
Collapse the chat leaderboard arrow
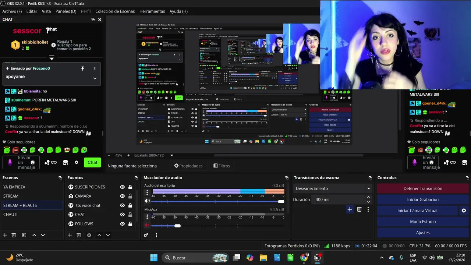coord(52,58)
